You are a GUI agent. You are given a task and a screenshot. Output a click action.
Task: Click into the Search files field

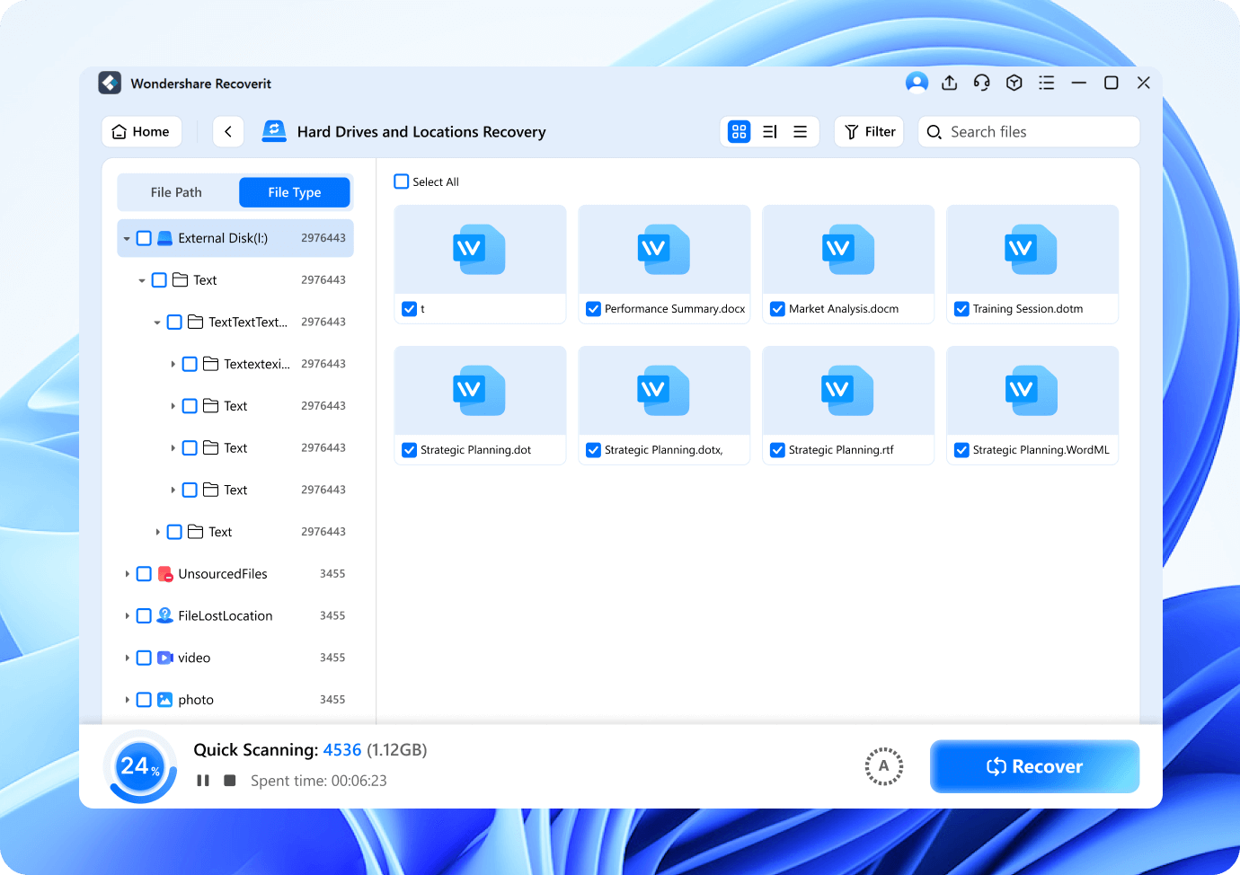1029,132
